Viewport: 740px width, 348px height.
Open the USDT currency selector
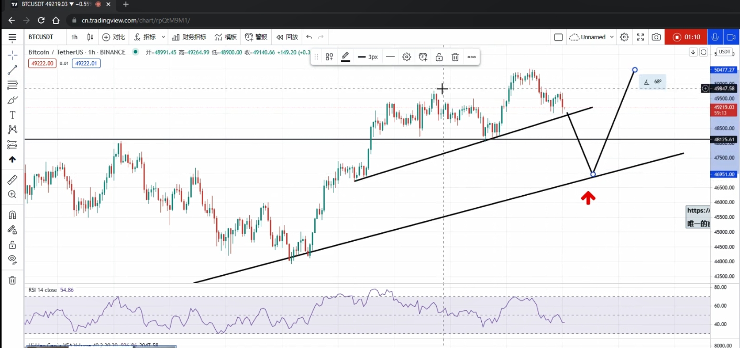pyautogui.click(x=724, y=52)
